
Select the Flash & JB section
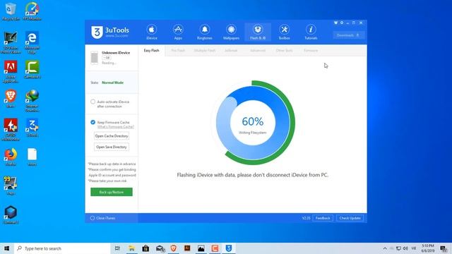[x=258, y=32]
